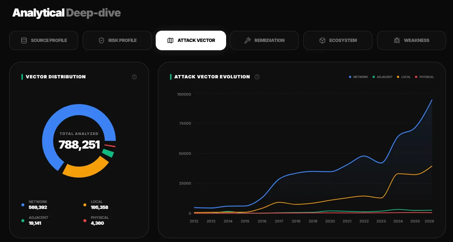Screen dimensions: 453x242
Task: Click the bug icon on Weakness
Action: click(x=397, y=40)
